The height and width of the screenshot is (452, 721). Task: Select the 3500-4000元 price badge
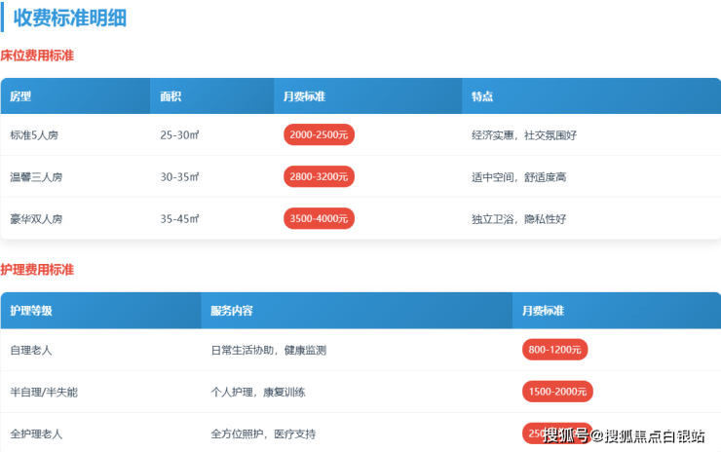coord(319,219)
